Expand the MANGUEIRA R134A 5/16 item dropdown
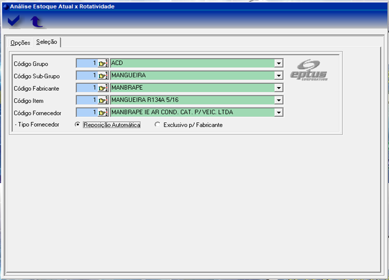Screen dimensions: 389x280 pyautogui.click(x=278, y=100)
